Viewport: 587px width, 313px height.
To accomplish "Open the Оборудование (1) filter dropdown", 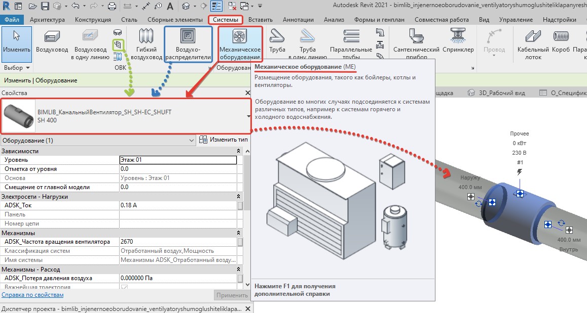I will click(x=98, y=141).
